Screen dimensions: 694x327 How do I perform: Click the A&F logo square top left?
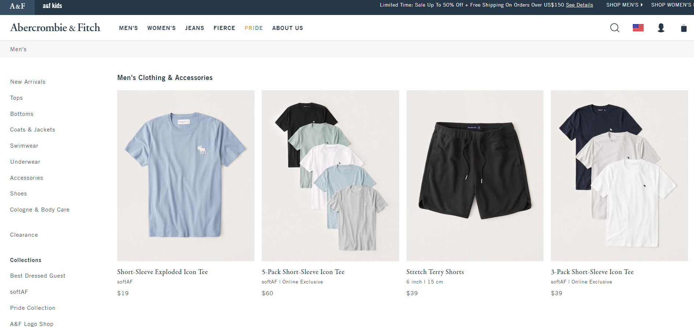[17, 6]
